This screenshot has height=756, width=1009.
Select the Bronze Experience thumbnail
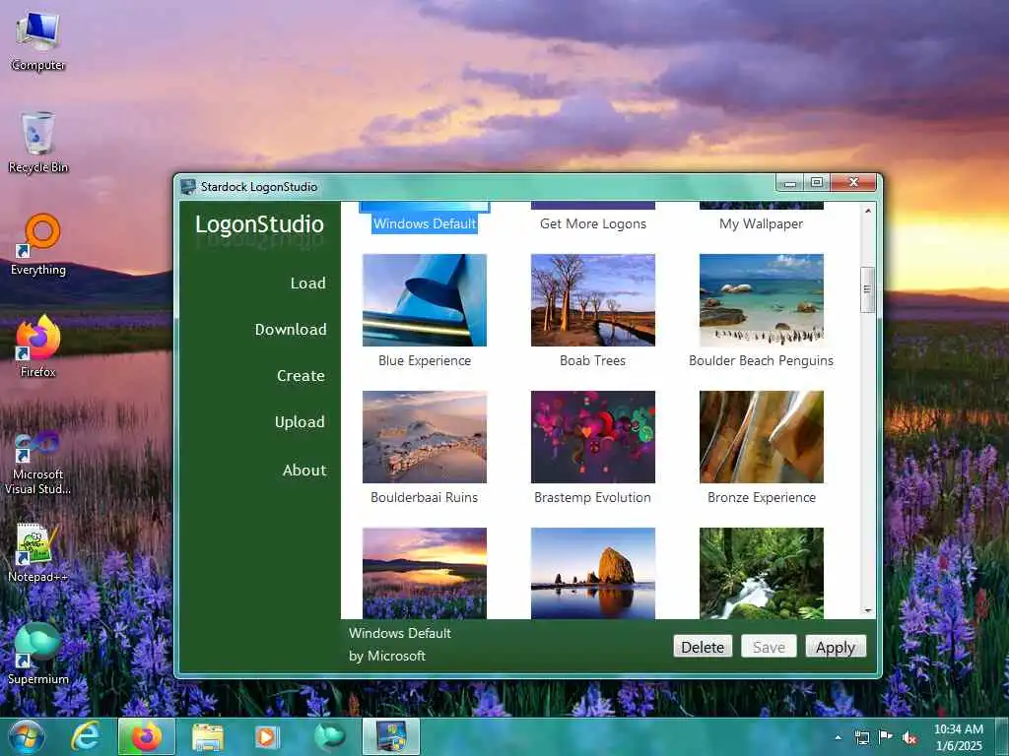762,437
